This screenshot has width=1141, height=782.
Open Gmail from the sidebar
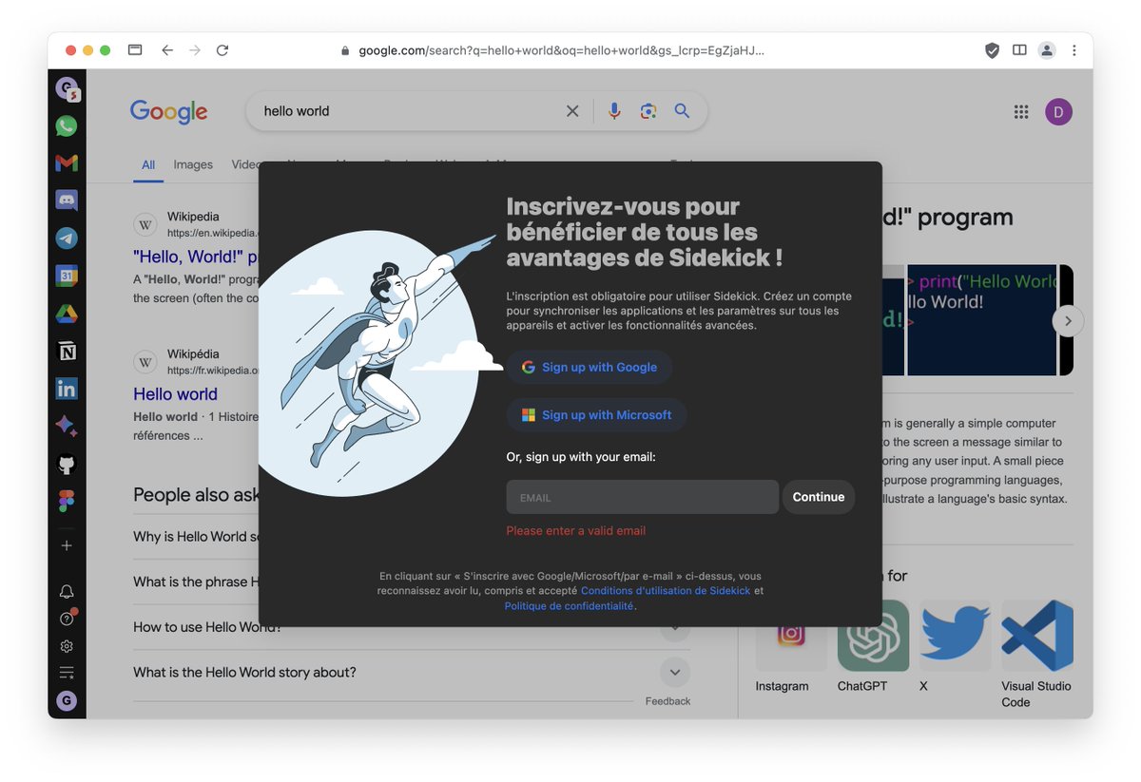(66, 163)
